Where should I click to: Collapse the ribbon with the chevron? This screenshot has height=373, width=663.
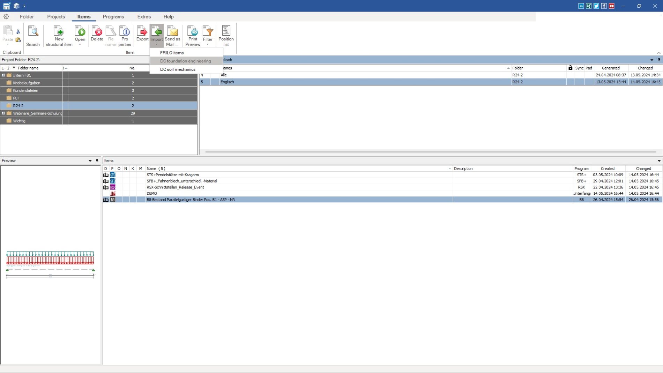pos(658,53)
